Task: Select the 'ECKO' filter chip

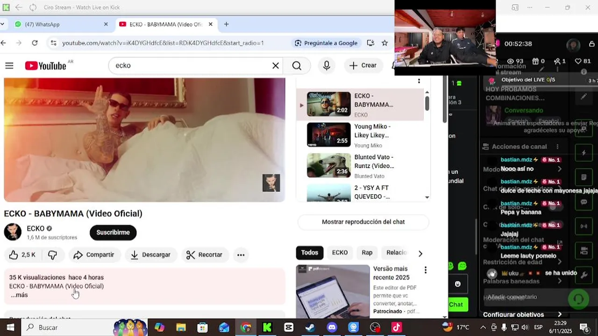Action: (x=340, y=252)
